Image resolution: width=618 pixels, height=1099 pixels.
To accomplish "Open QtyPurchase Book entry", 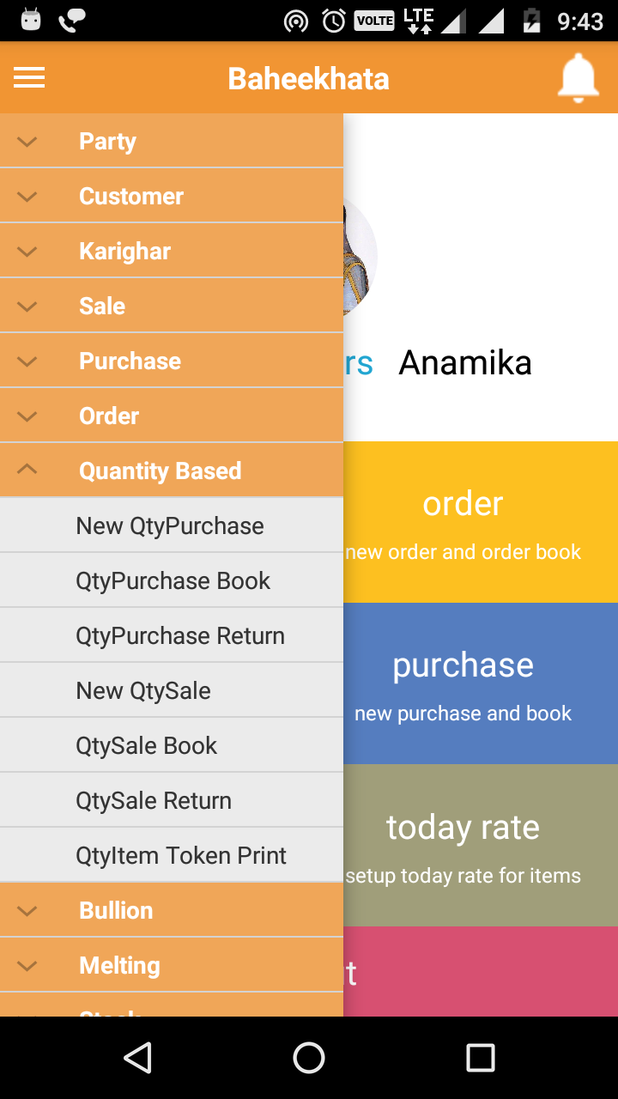I will (173, 580).
